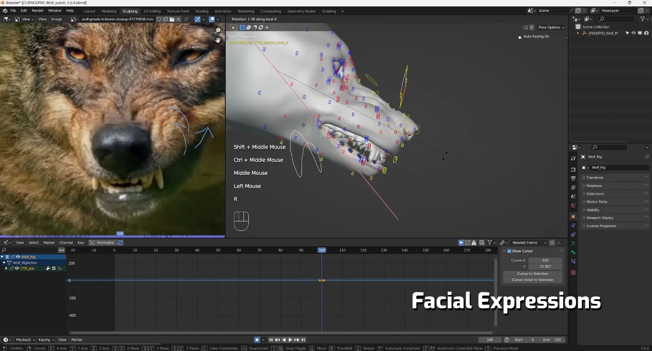Open the Nearest Frame pivot dropdown
This screenshot has width=652, height=351.
point(529,243)
